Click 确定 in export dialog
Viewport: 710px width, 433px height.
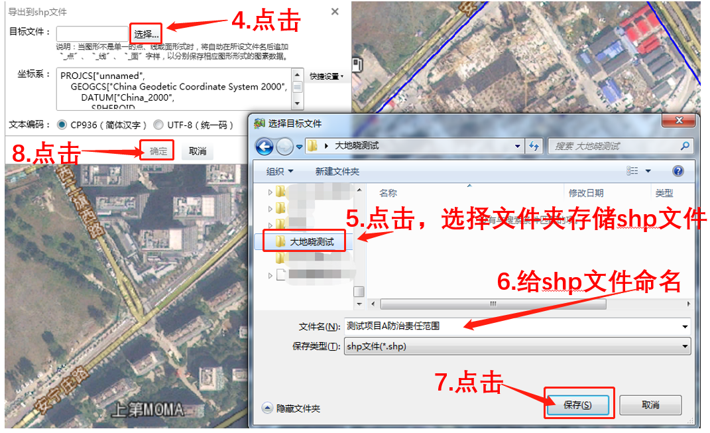158,151
